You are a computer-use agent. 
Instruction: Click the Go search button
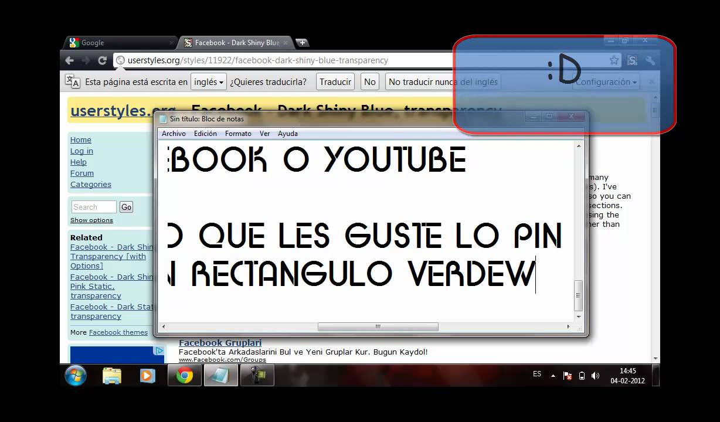[x=126, y=207]
